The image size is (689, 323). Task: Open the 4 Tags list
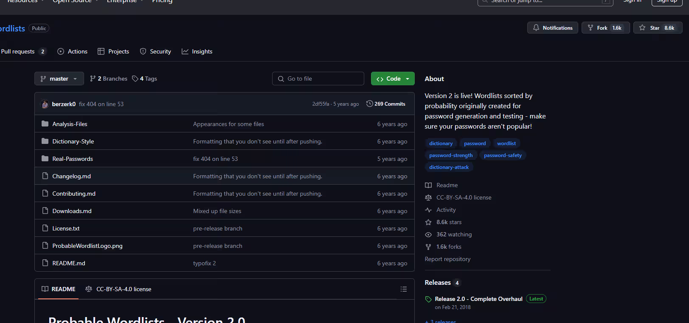pyautogui.click(x=145, y=79)
